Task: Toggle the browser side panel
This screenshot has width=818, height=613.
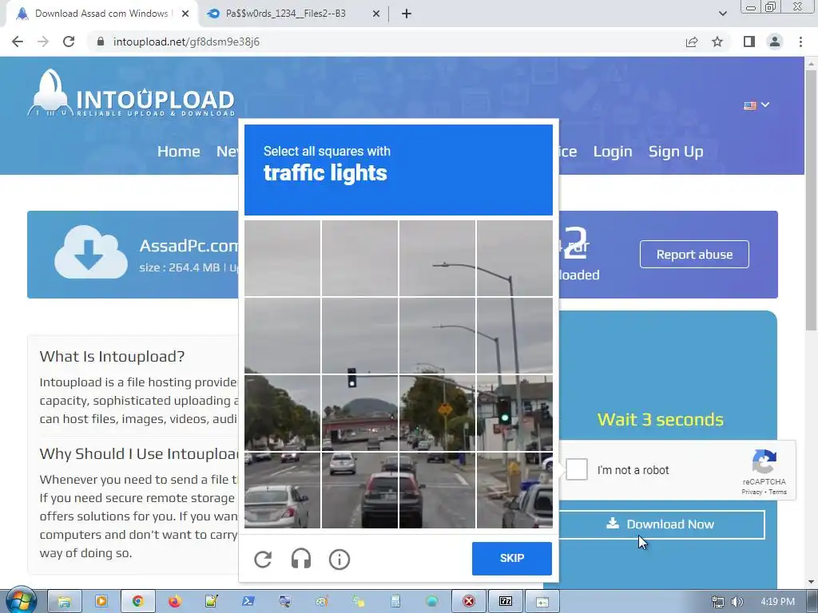Action: pyautogui.click(x=749, y=42)
